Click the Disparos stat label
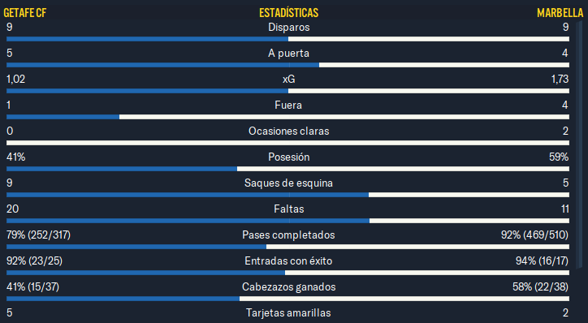Screen dimensions: 588x323 [289, 27]
